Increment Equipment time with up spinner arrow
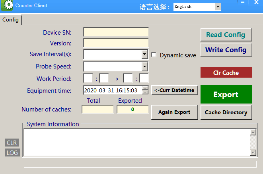The width and height of the screenshot is (263, 174). [x=145, y=88]
